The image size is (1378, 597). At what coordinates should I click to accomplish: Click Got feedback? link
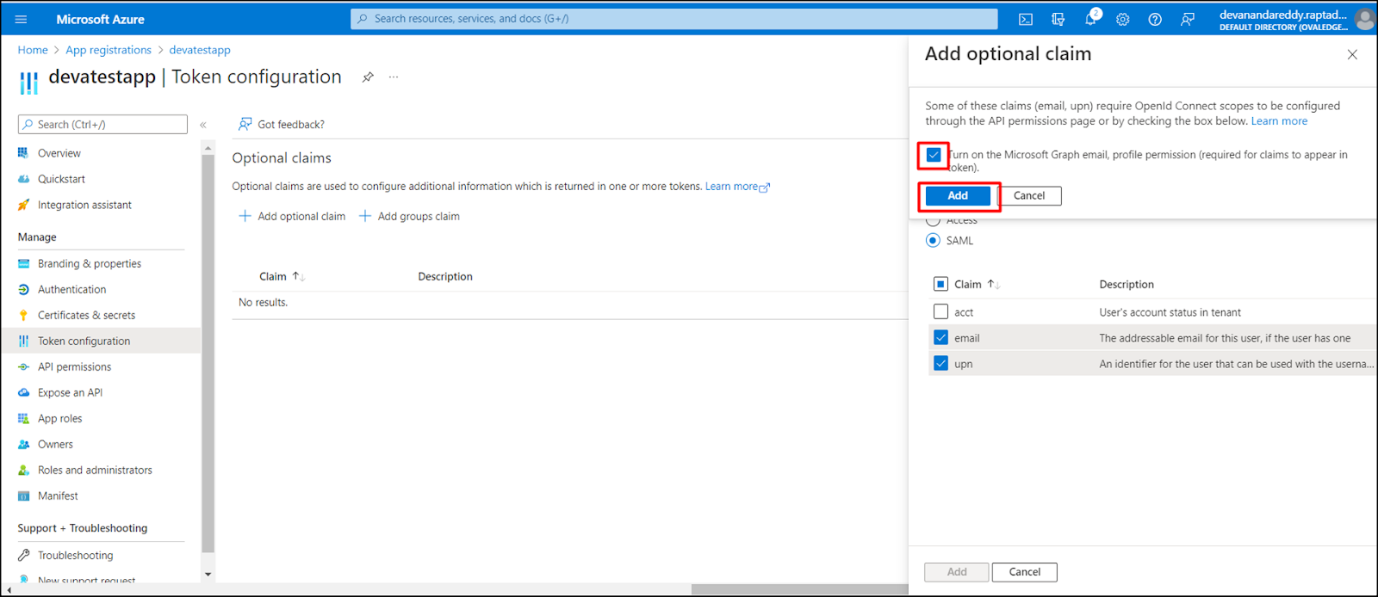point(282,125)
